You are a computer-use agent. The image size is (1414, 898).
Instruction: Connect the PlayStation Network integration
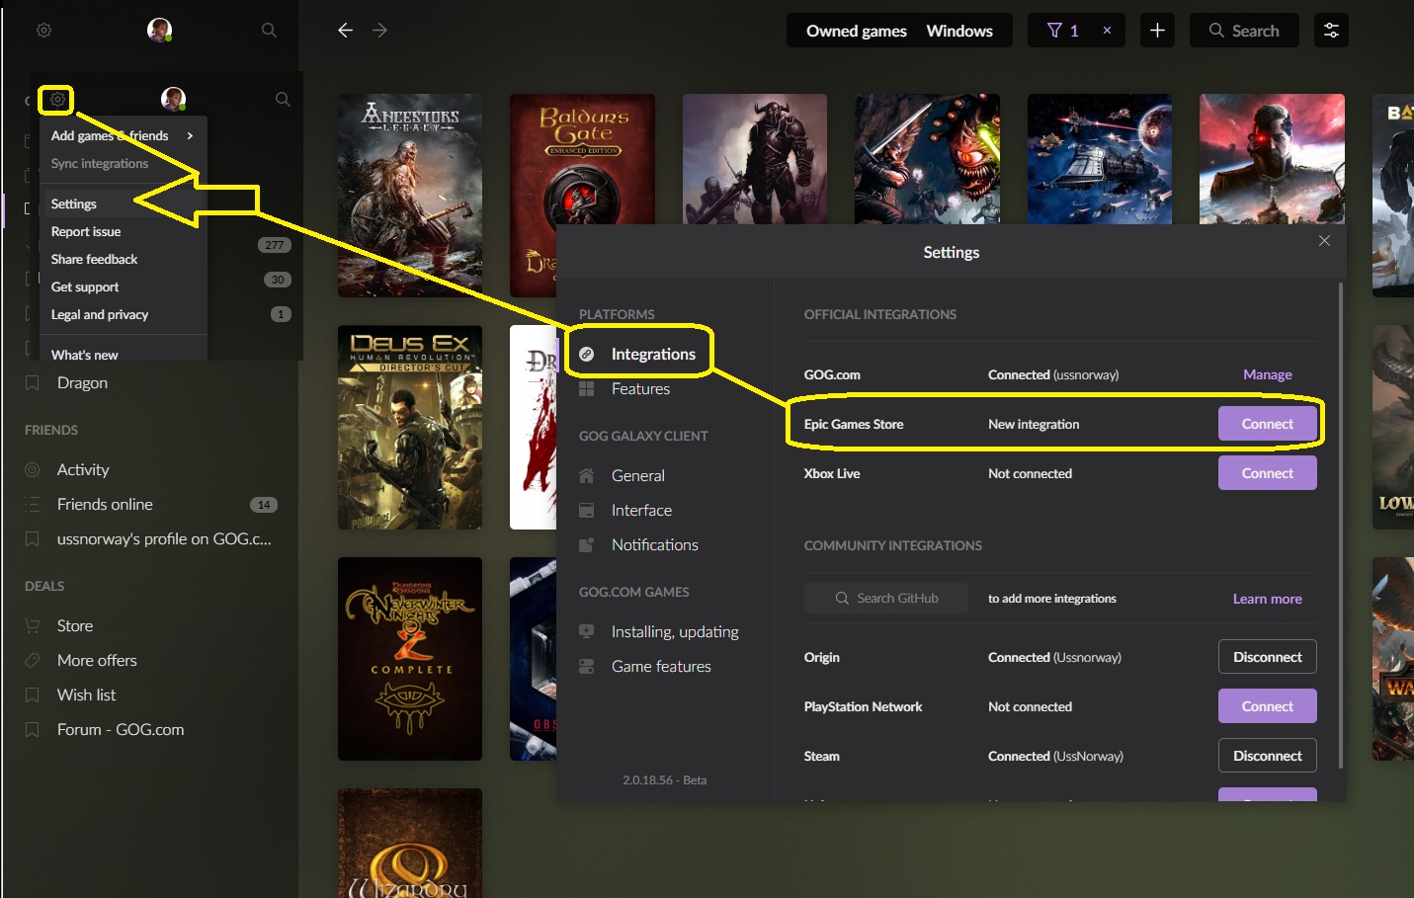1268,706
